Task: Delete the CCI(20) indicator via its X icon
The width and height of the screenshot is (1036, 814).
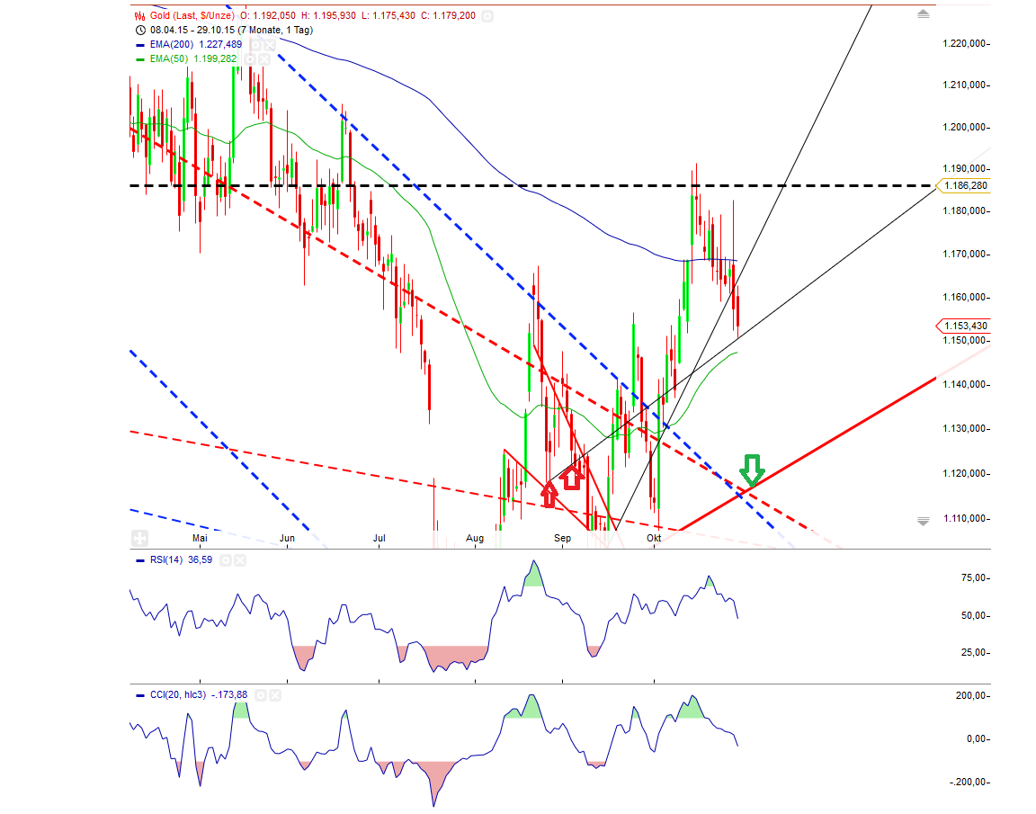Action: point(273,694)
